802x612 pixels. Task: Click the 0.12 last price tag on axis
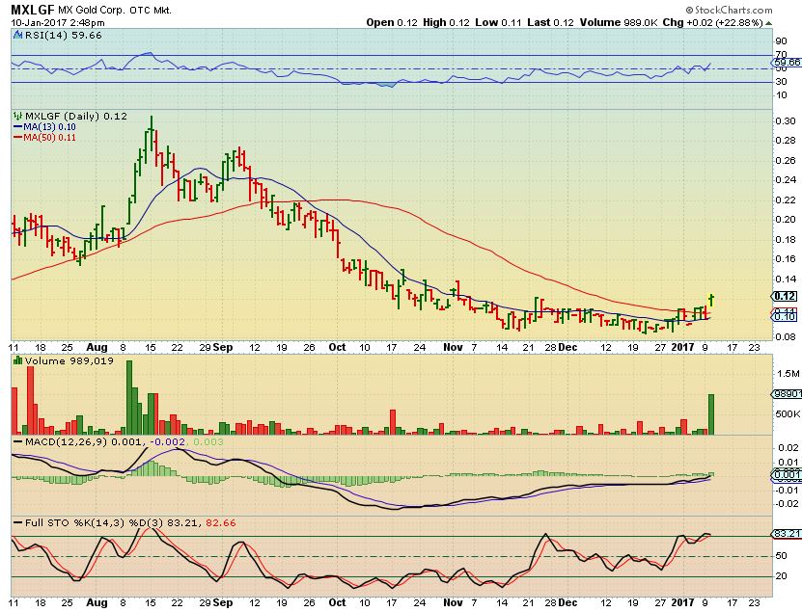pos(785,296)
